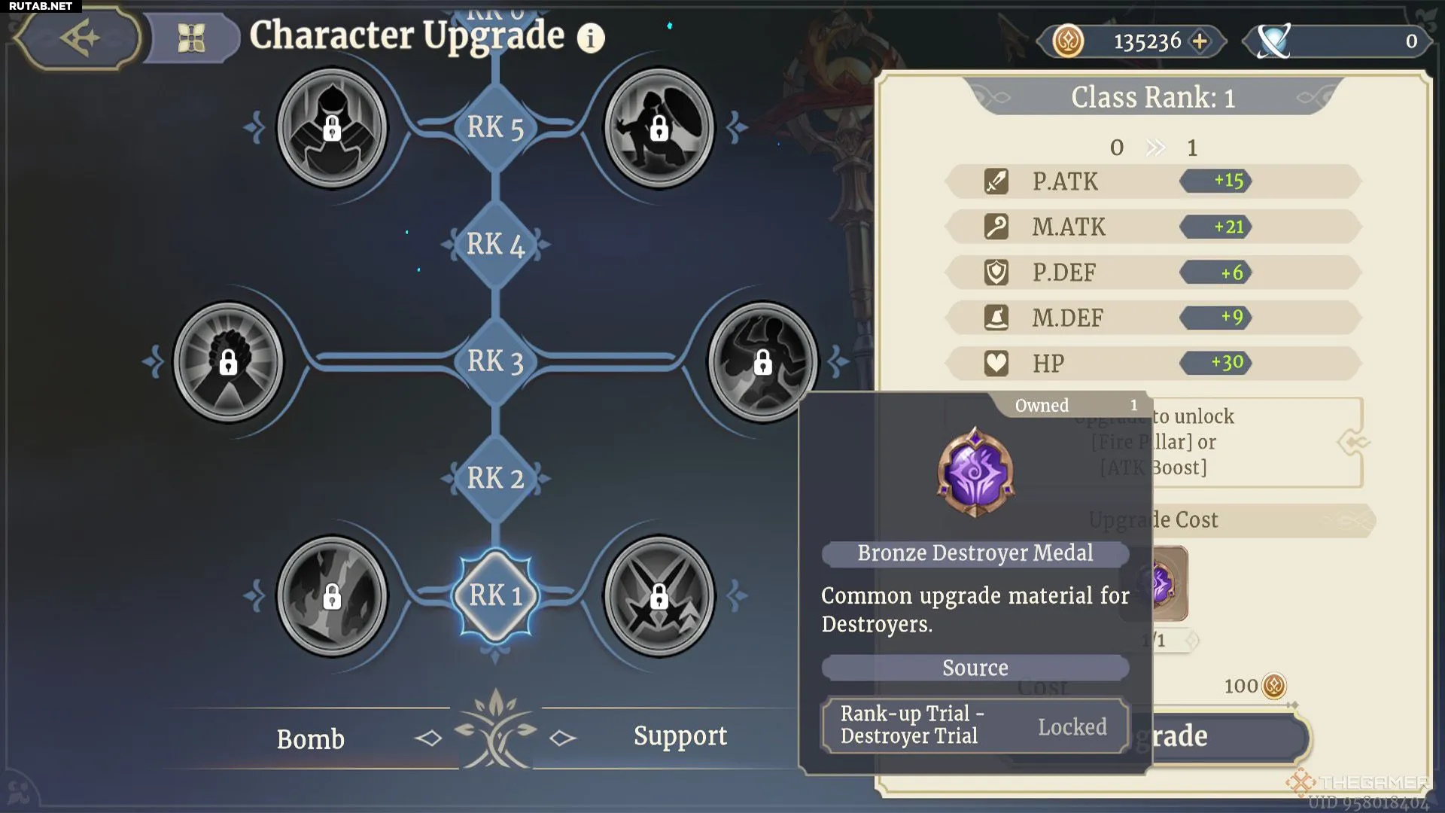Select the locked shield skill at RK 5
This screenshot has height=813, width=1445.
[x=659, y=128]
